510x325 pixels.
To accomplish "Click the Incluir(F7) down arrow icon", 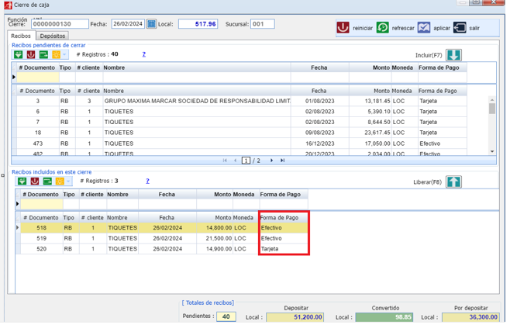I will (453, 55).
